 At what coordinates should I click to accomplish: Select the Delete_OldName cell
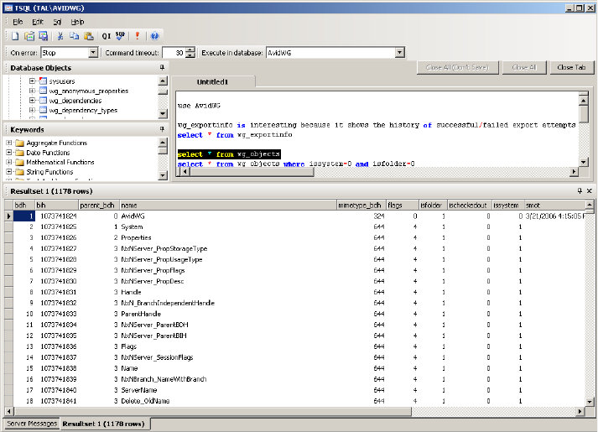(145, 401)
